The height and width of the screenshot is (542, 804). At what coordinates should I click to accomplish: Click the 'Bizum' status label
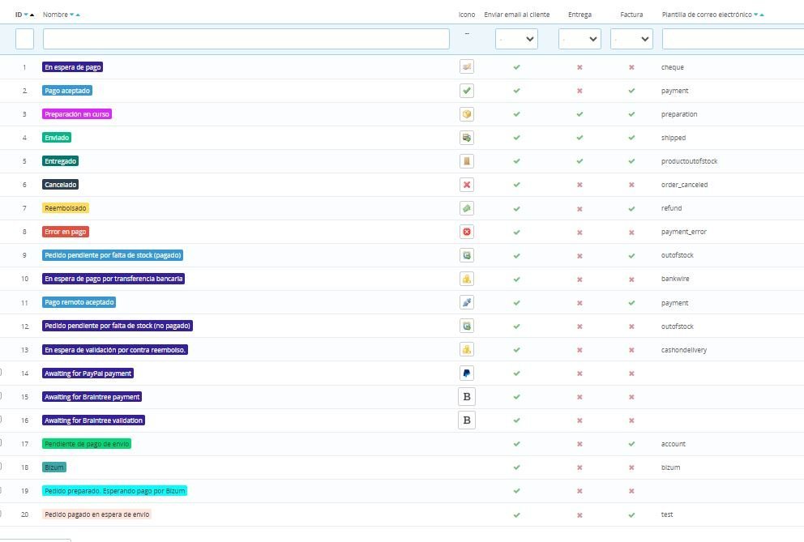(x=53, y=467)
